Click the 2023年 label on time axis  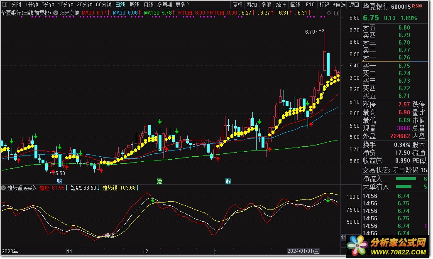tap(10, 251)
